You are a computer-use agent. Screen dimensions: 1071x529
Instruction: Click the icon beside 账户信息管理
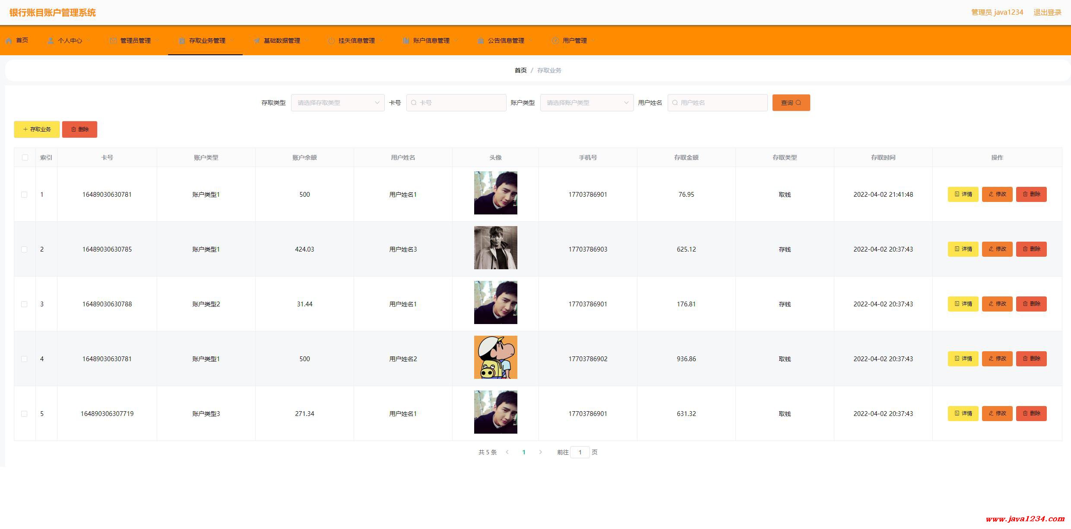coord(406,41)
